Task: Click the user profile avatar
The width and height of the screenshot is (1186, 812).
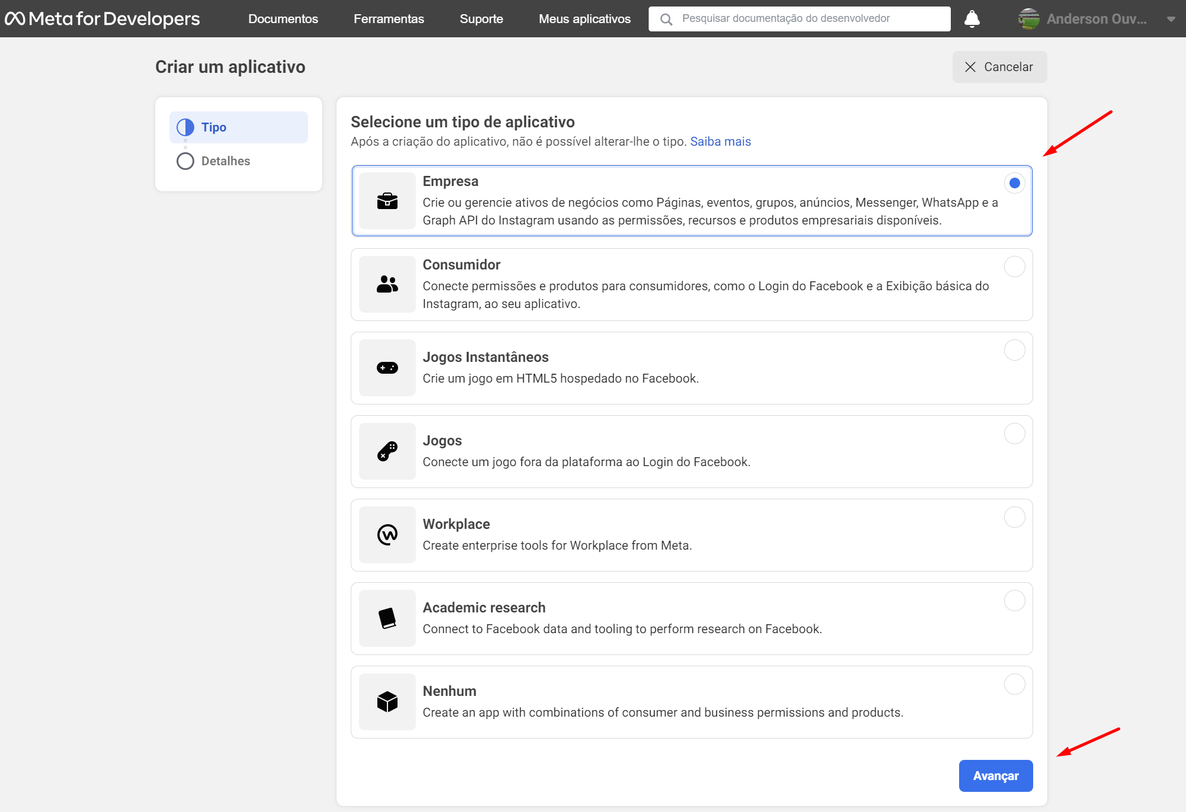Action: pos(1029,19)
